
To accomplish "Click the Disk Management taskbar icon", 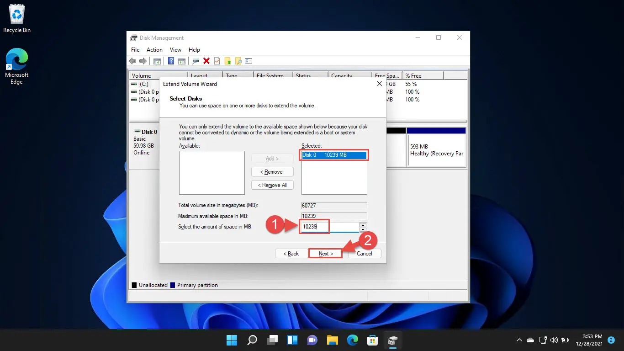I will 393,340.
